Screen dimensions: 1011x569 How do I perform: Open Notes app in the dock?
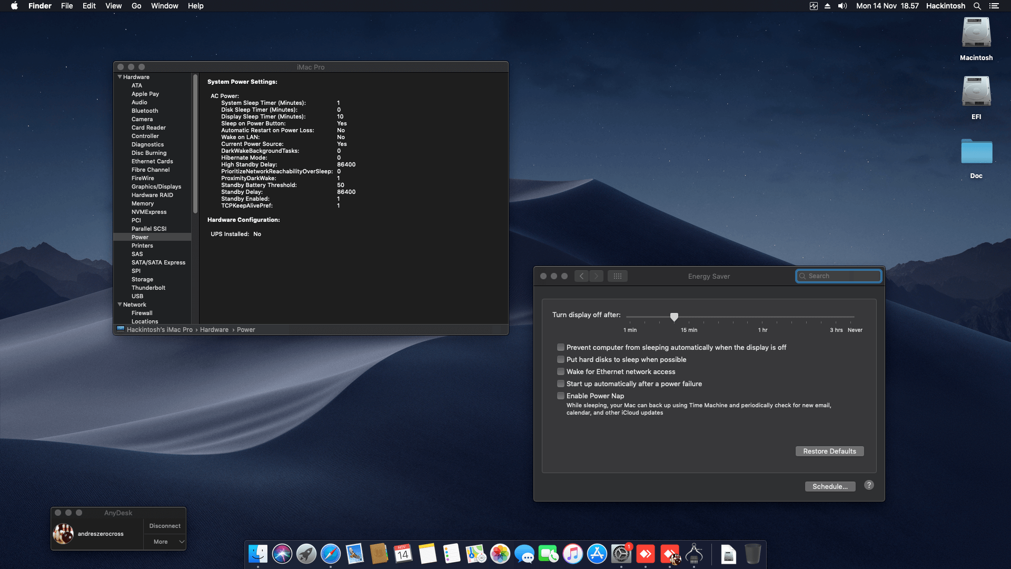coord(428,554)
